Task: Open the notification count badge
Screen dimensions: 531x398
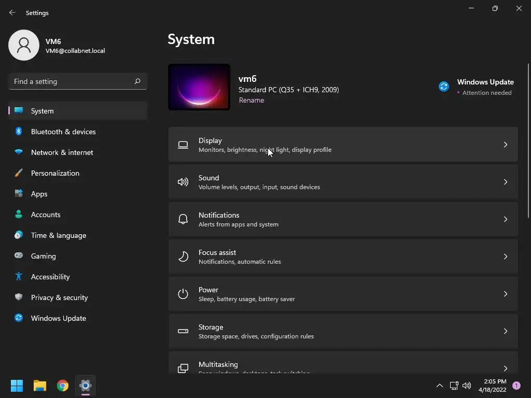Action: pyautogui.click(x=516, y=386)
